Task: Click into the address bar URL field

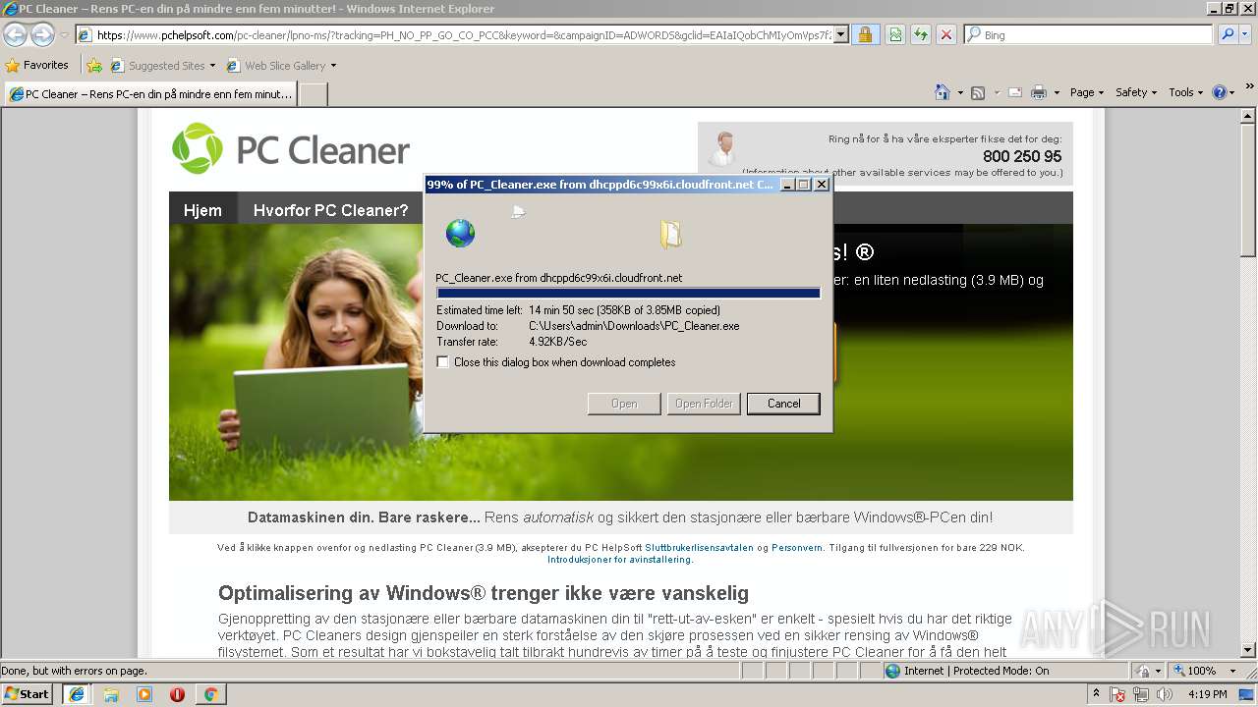Action: tap(455, 35)
